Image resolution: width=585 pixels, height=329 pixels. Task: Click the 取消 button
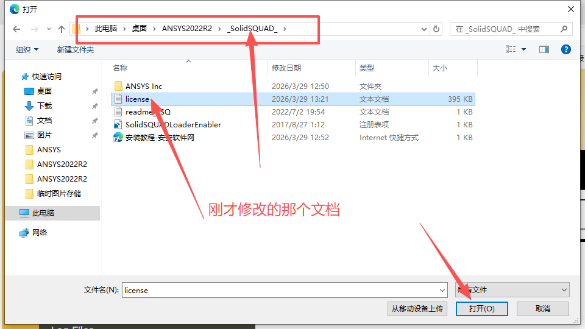click(543, 308)
